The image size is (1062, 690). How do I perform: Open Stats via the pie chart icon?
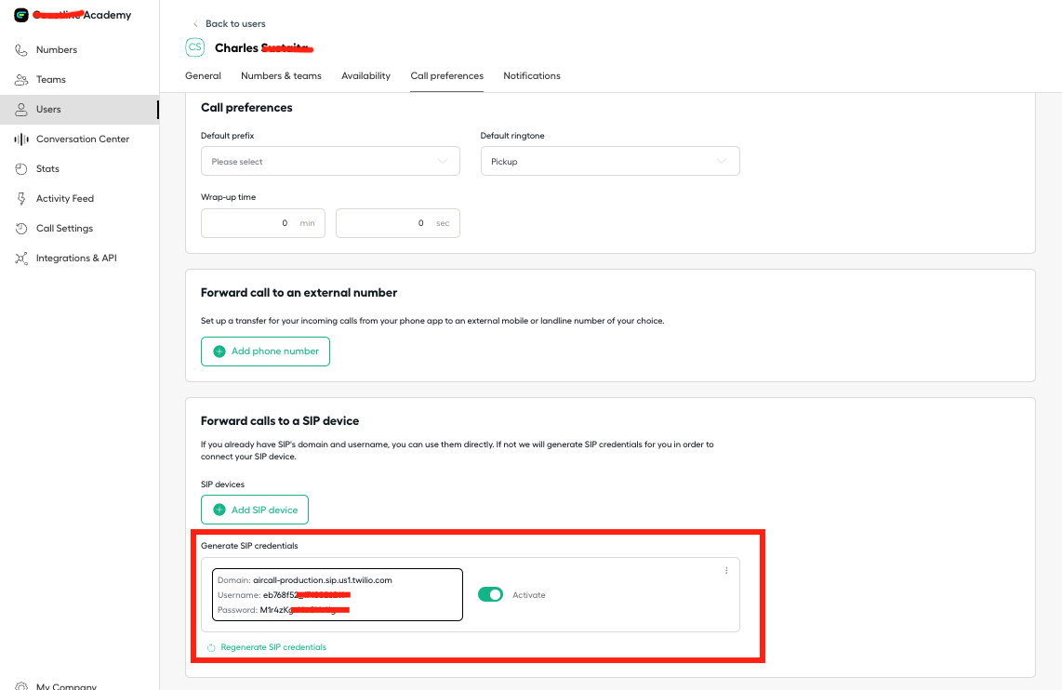pos(21,169)
